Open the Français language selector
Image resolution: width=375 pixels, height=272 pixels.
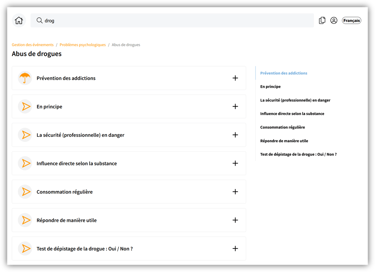coord(352,21)
